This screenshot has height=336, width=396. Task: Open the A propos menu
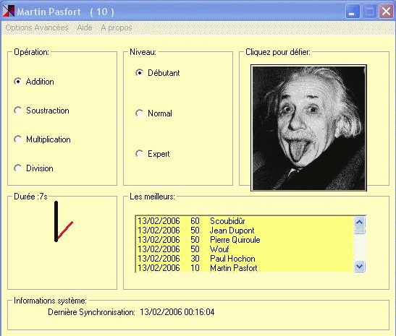(117, 27)
